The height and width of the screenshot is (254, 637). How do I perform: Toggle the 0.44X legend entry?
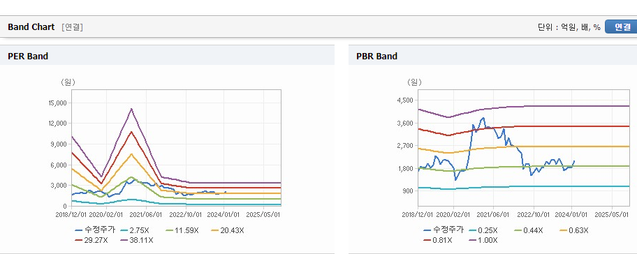pyautogui.click(x=528, y=230)
